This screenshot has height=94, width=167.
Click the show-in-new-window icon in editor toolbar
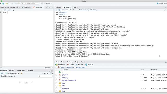pyautogui.click(x=5, y=10)
